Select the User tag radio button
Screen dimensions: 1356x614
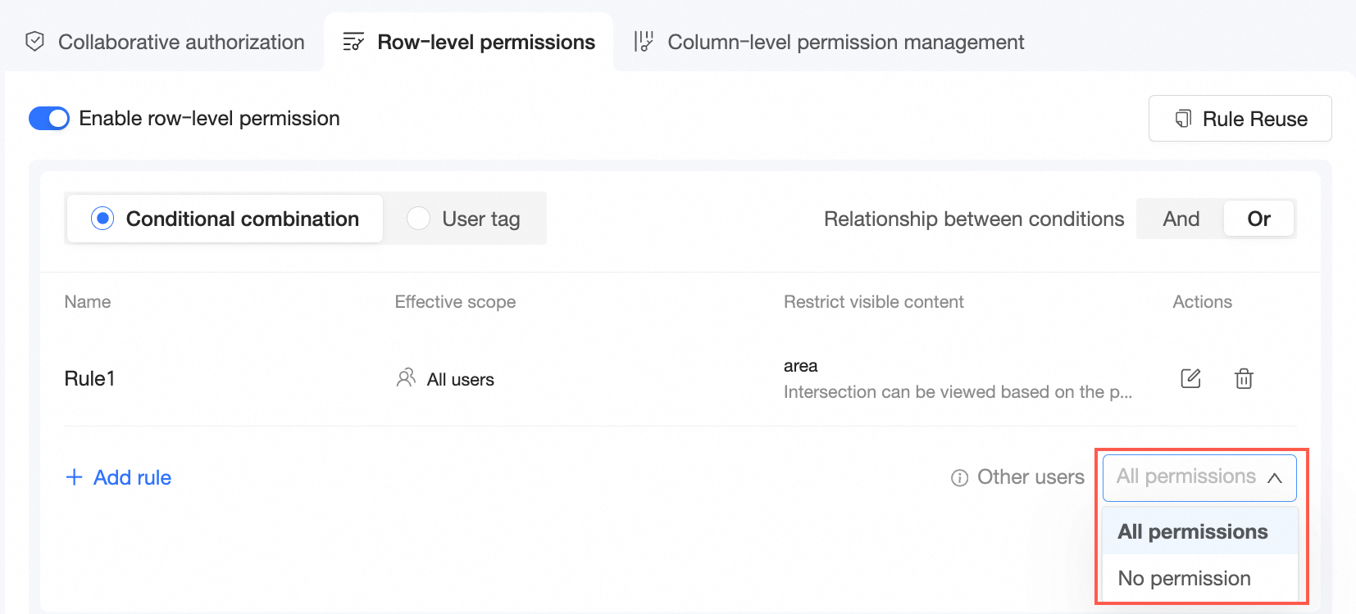[x=418, y=219]
